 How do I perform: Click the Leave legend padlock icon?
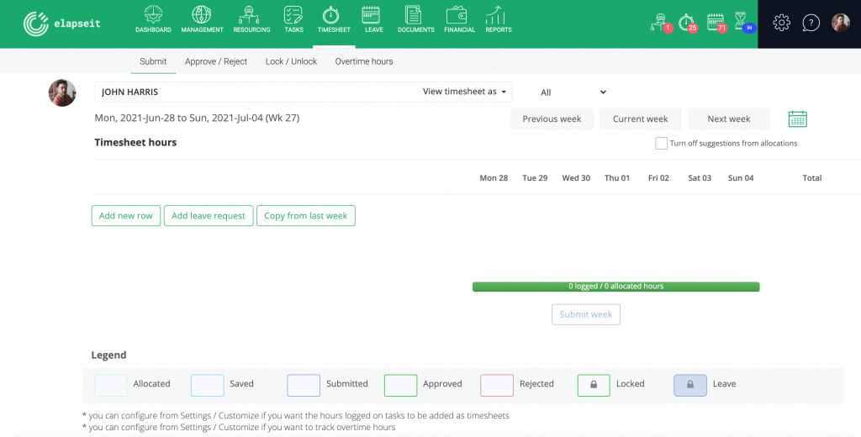point(690,386)
